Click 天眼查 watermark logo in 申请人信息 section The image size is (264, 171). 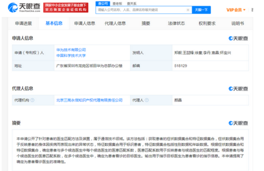coord(239,39)
